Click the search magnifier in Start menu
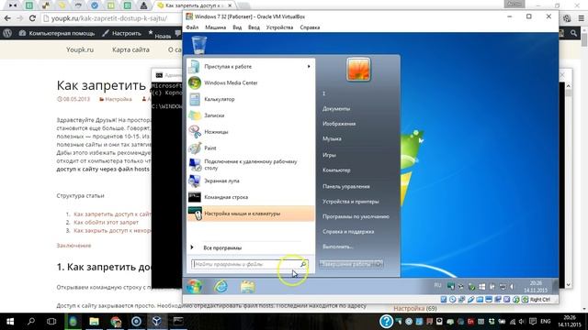588x330 pixels. (303, 264)
